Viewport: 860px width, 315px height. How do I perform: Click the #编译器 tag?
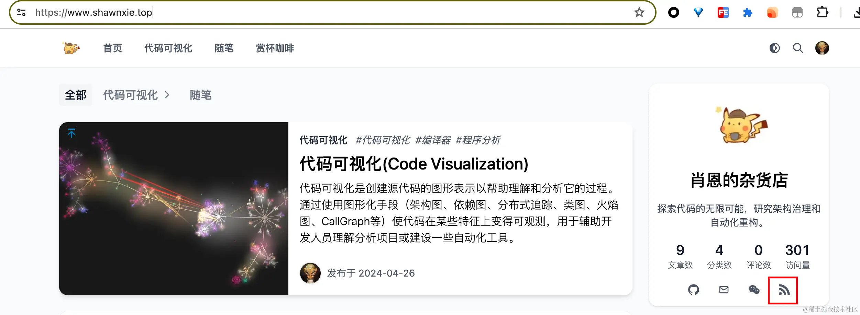point(433,140)
